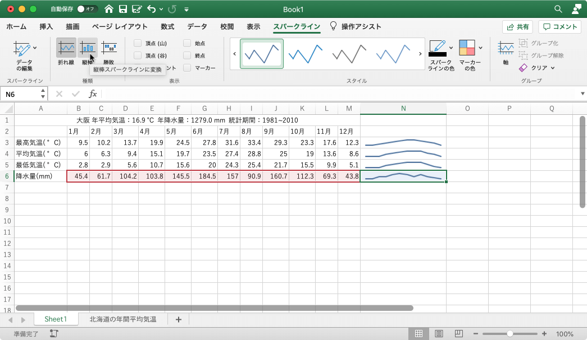
Task: Open the Marker Color icon
Action: [x=467, y=48]
